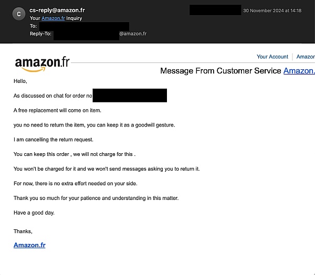Click the amazon.fr logo
315x275 pixels.
tap(43, 64)
